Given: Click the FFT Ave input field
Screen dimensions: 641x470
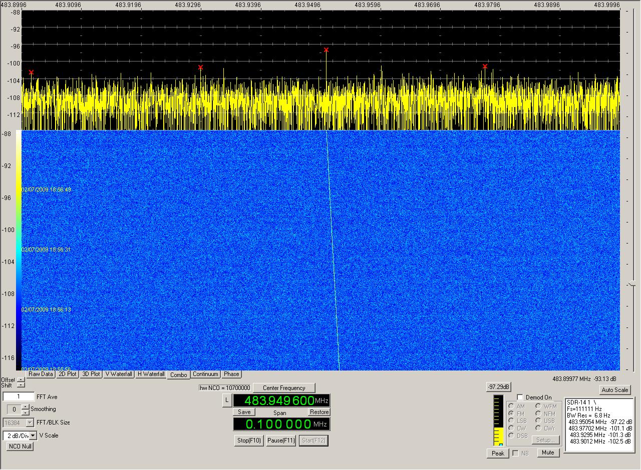Looking at the screenshot, I should point(19,397).
